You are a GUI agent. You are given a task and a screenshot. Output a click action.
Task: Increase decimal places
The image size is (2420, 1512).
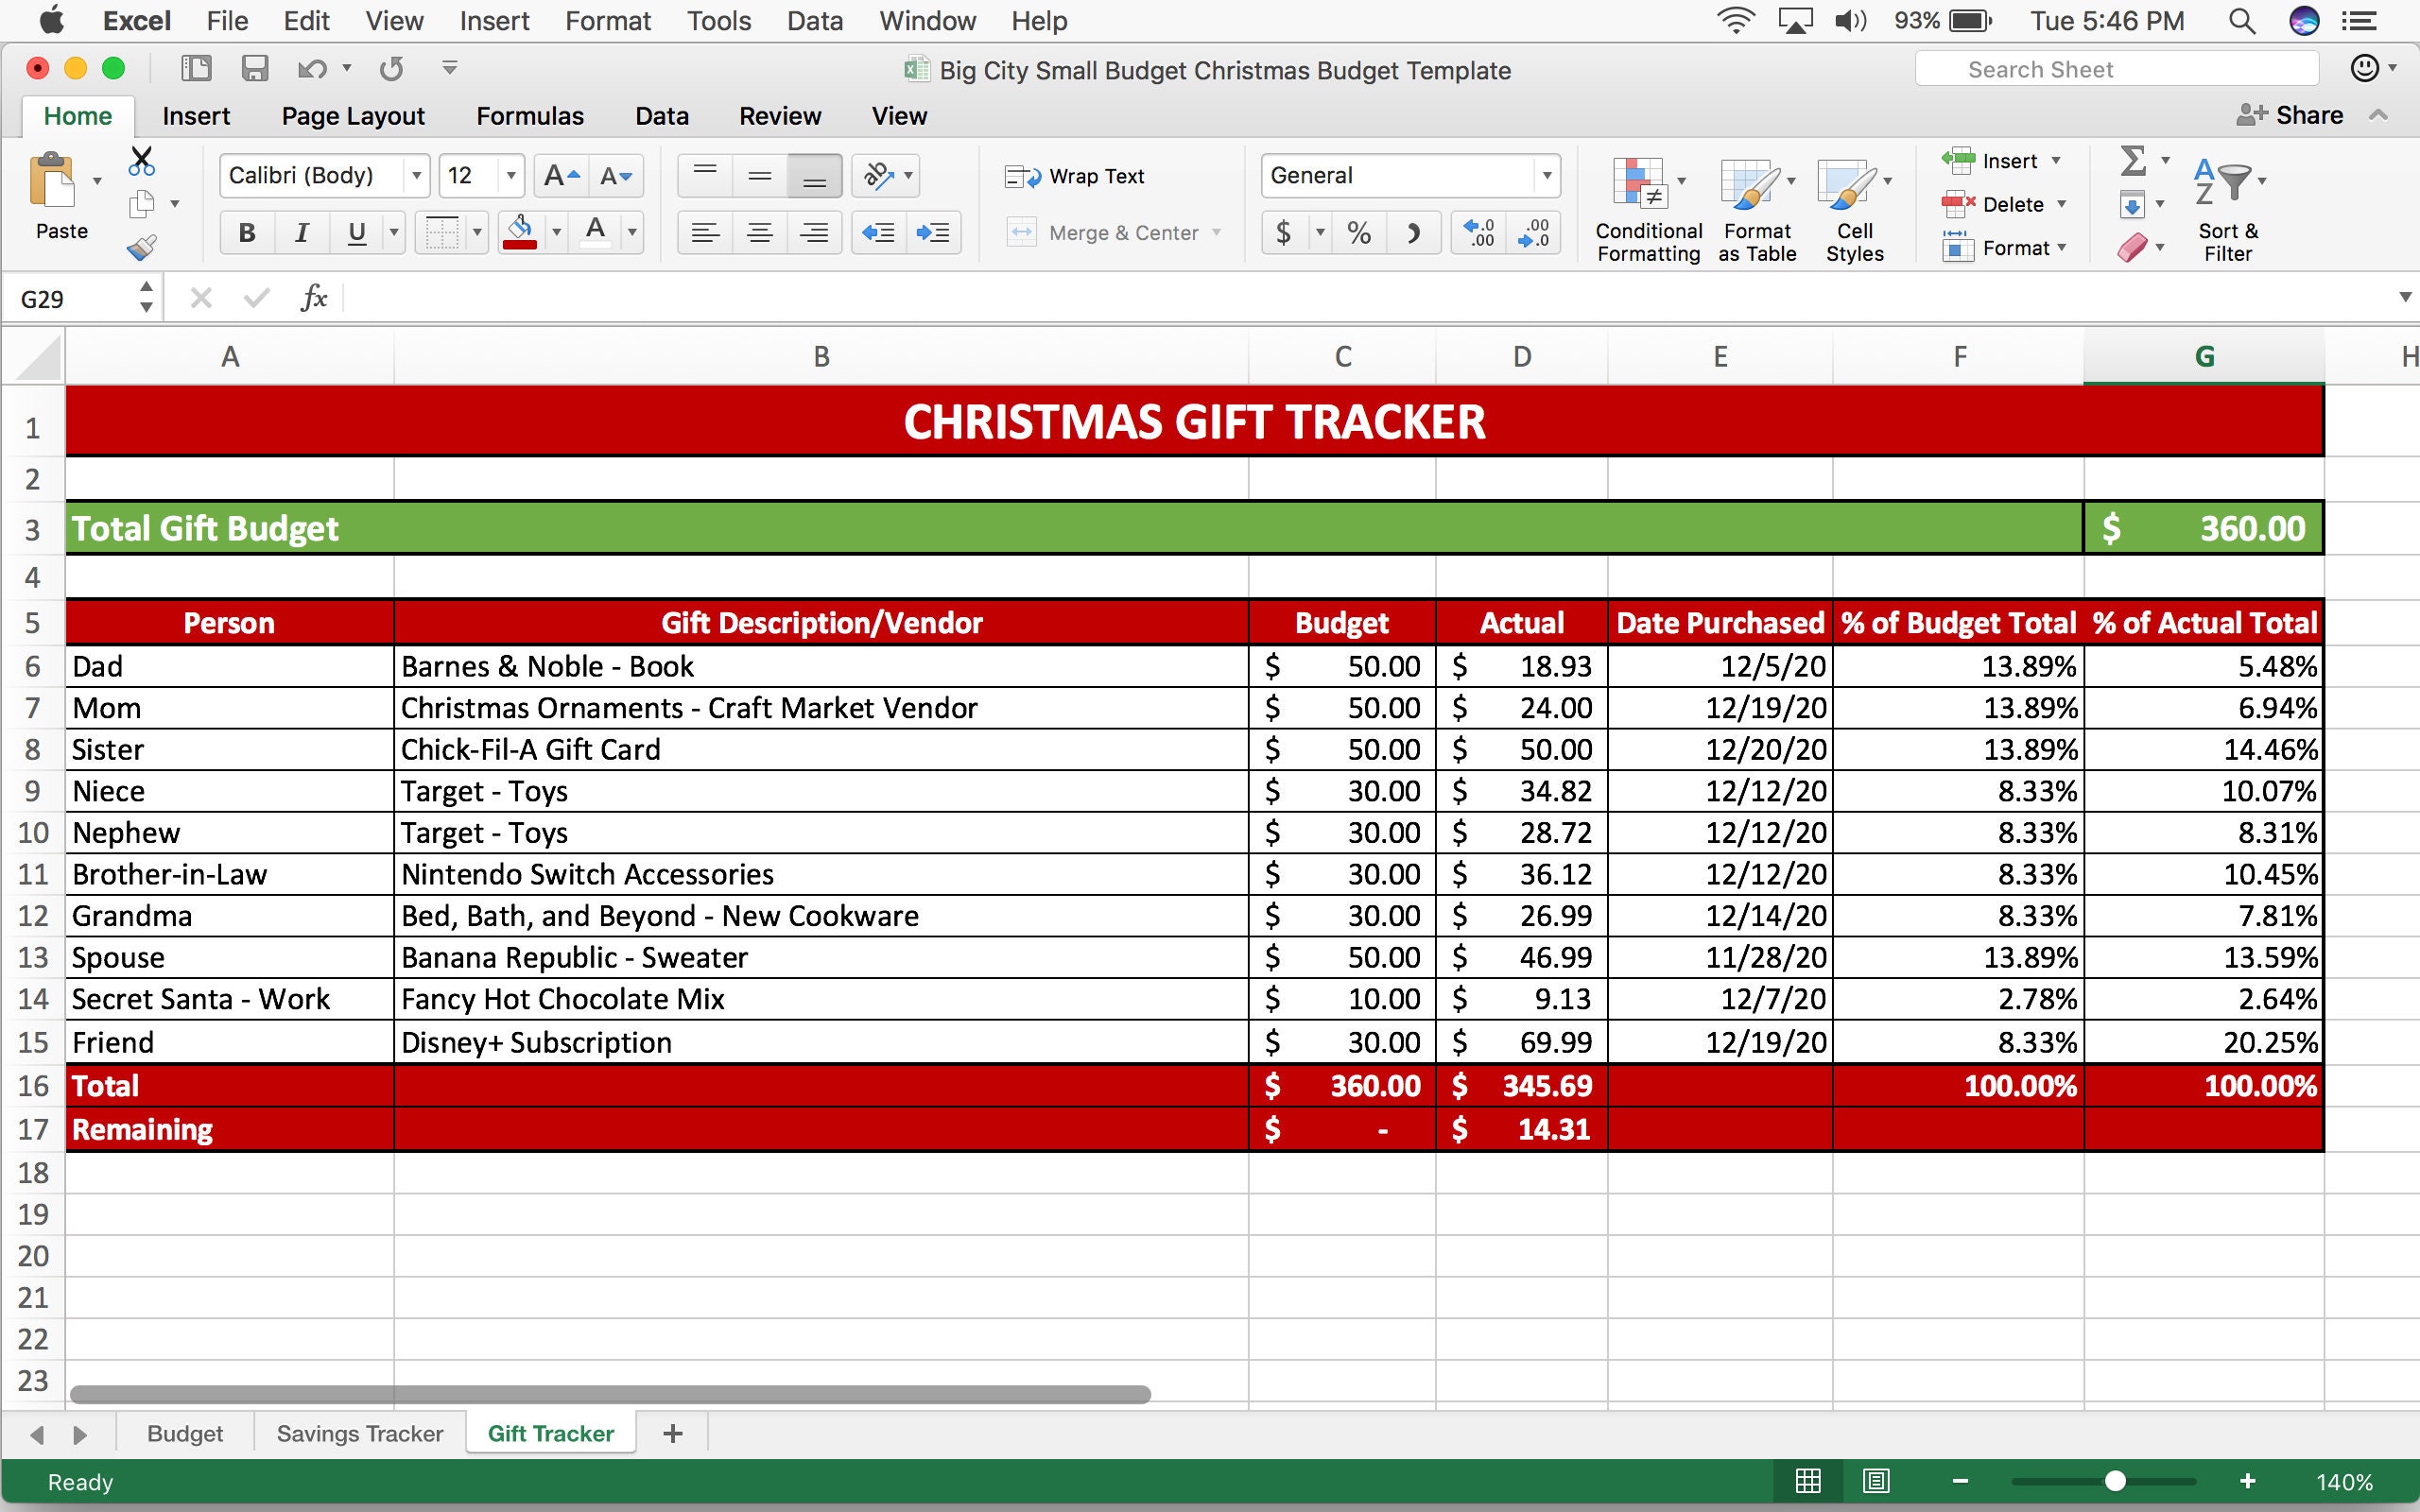[x=1477, y=232]
